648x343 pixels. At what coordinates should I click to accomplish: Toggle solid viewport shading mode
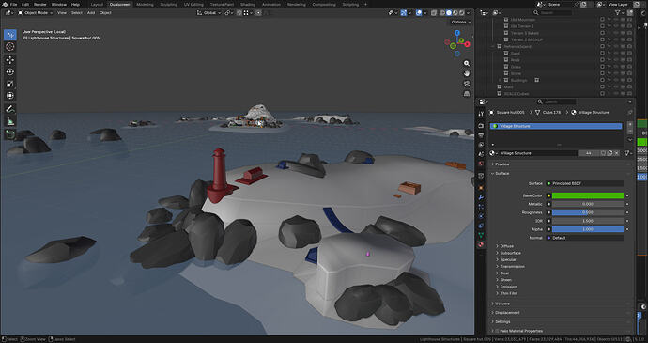tap(449, 13)
